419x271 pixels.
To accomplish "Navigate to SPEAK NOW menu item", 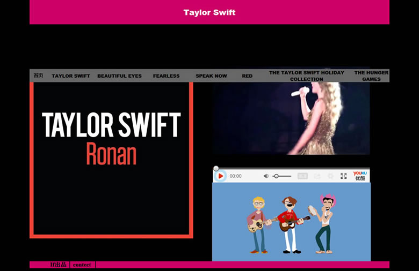I will [x=211, y=76].
